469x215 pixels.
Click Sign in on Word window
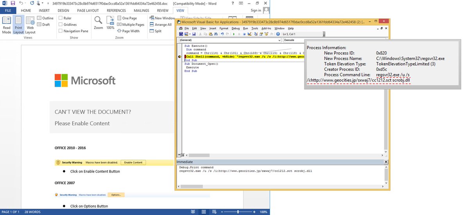pyautogui.click(x=256, y=11)
